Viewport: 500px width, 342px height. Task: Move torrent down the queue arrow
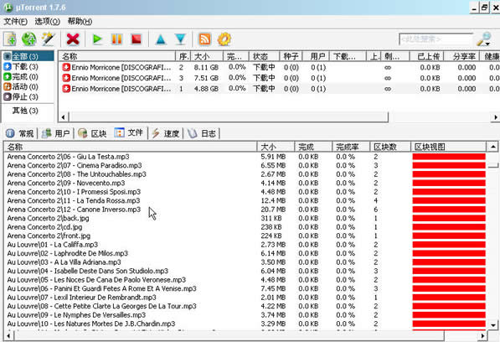tap(180, 39)
